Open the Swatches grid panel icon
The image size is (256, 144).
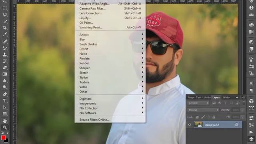tap(251, 32)
